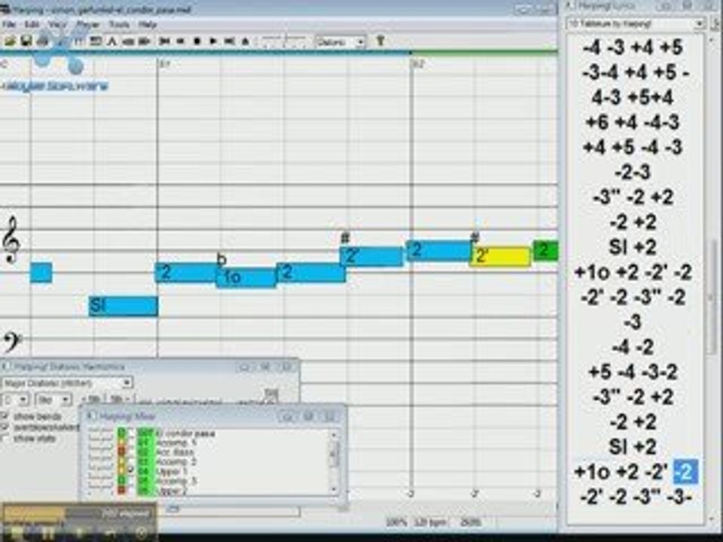The width and height of the screenshot is (723, 542).
Task: Open the toolbar dropdown next to the tempo slider
Action: [x=340, y=41]
